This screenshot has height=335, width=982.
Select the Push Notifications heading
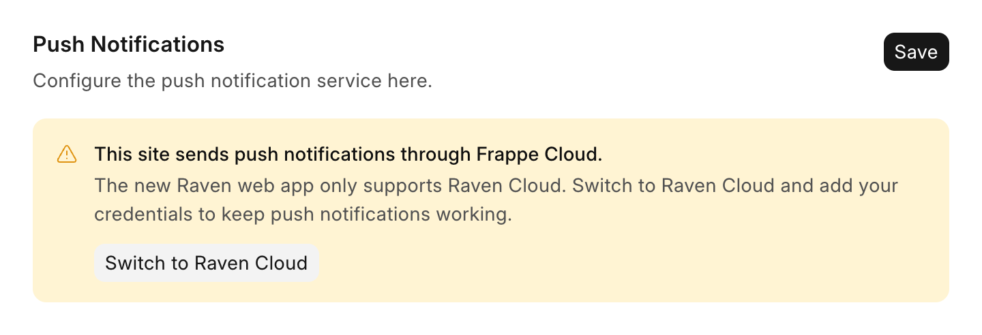129,44
